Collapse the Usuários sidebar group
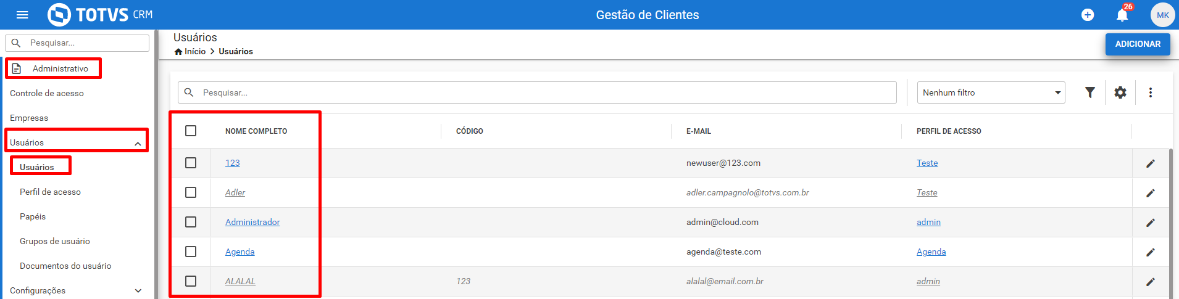Screen dimensions: 1179x299 (138, 143)
